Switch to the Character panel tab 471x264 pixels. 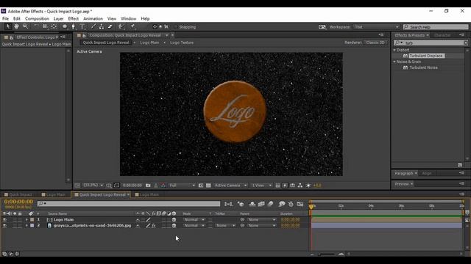point(442,35)
